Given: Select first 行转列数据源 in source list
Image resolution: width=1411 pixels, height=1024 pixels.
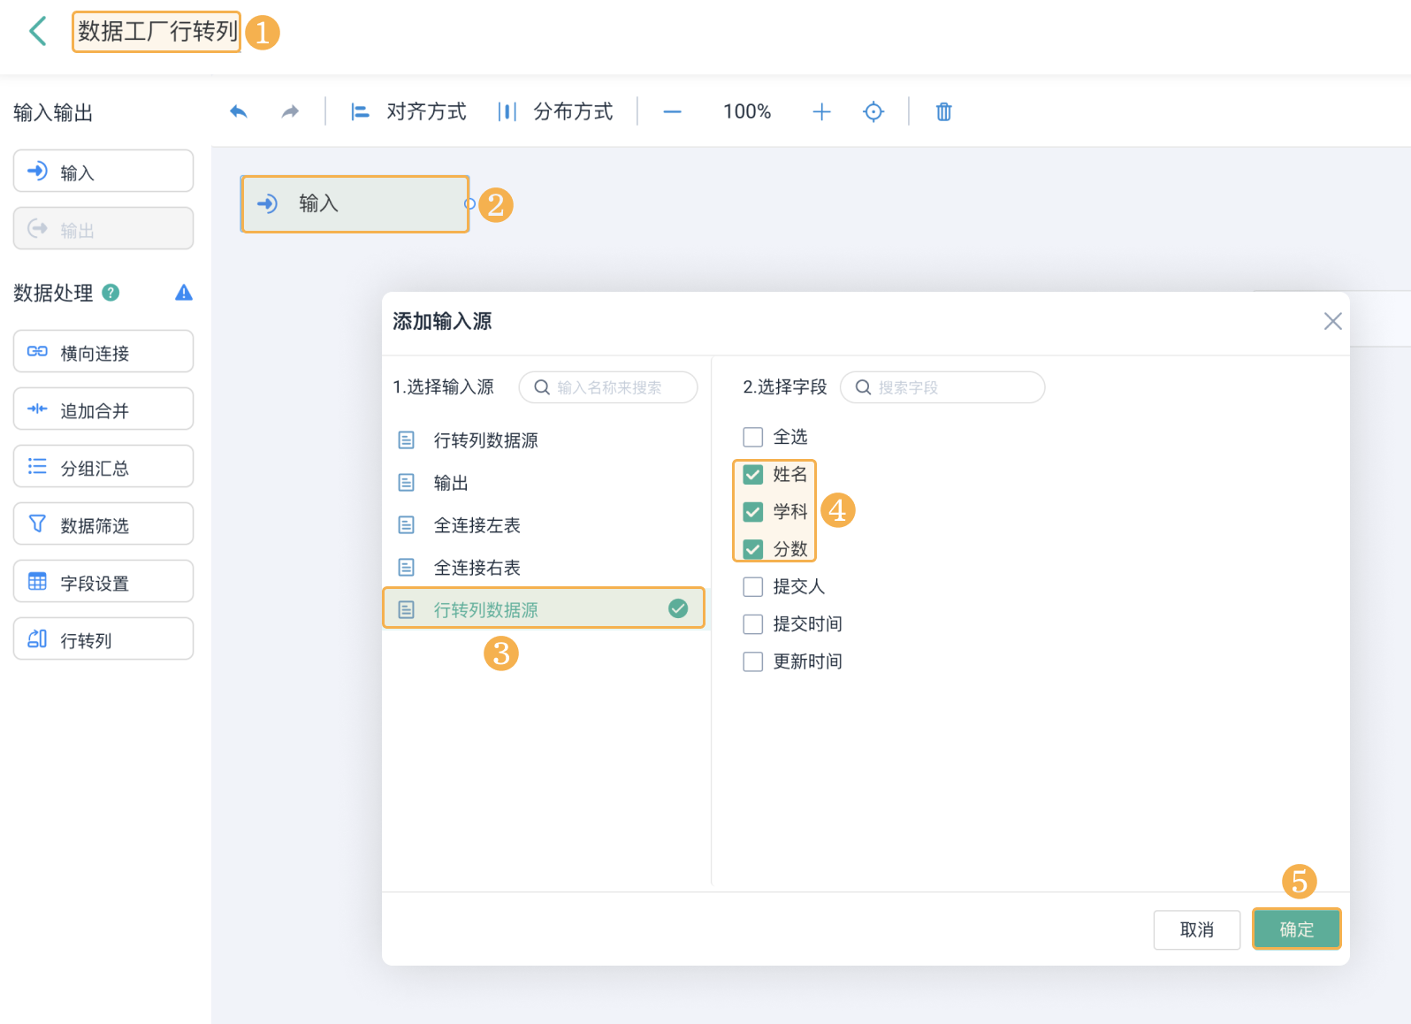Looking at the screenshot, I should coord(545,440).
